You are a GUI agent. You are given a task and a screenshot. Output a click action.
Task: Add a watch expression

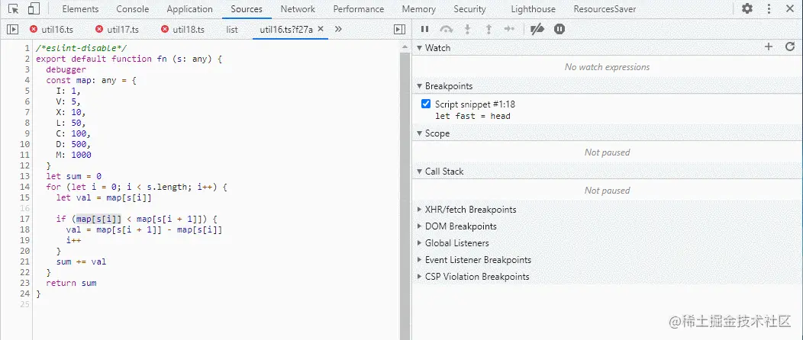(768, 47)
